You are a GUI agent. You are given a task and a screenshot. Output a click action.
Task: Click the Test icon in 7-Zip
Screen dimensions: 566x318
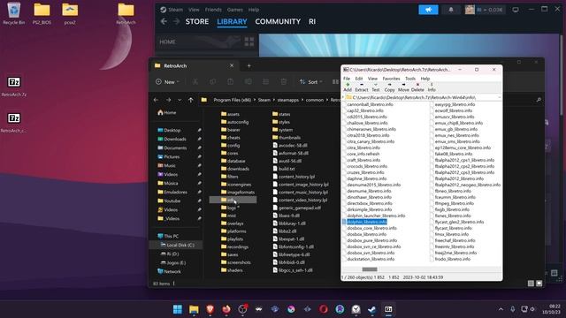376,87
